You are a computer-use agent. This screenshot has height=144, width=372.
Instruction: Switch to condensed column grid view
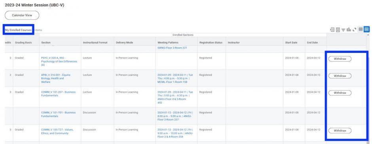click(x=361, y=29)
